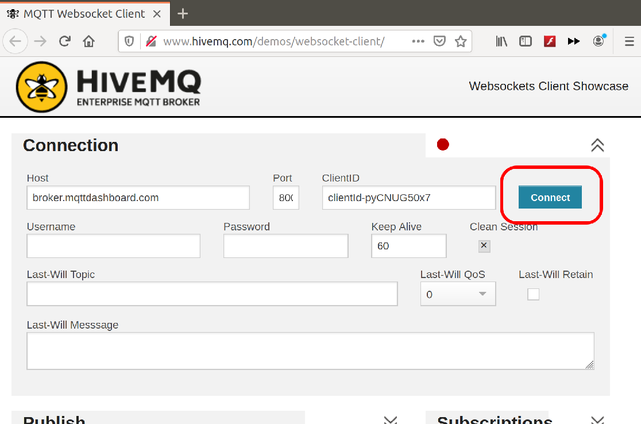Toggle the sidebar view icon
The image size is (641, 424).
pyautogui.click(x=526, y=41)
